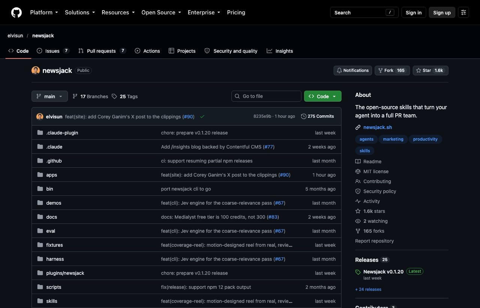The image size is (480, 308).
Task: Click the tag icon beside Newsjack v0.1.20 release
Action: (358, 272)
